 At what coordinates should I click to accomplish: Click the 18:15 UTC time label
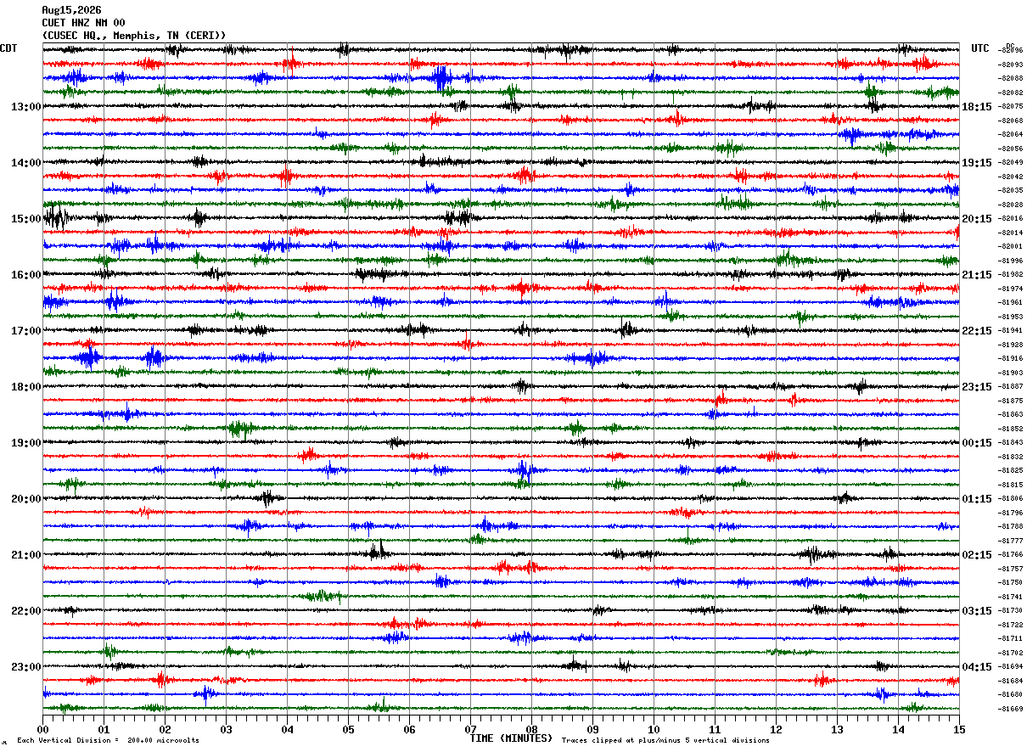977,107
